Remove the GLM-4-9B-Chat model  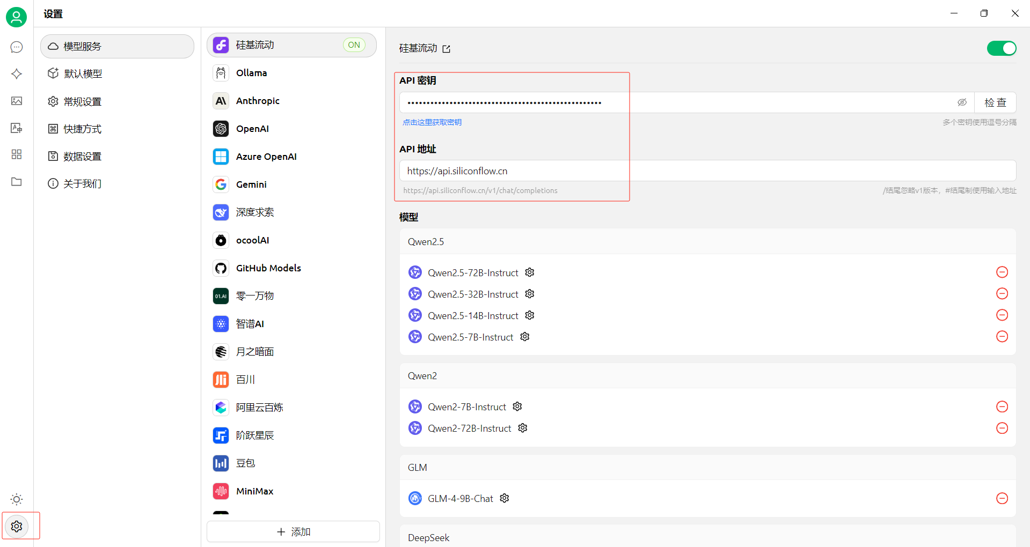point(1002,498)
